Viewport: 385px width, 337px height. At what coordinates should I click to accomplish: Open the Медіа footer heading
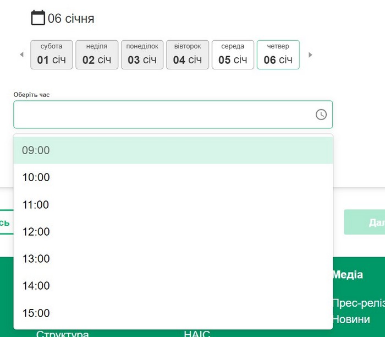coord(348,275)
